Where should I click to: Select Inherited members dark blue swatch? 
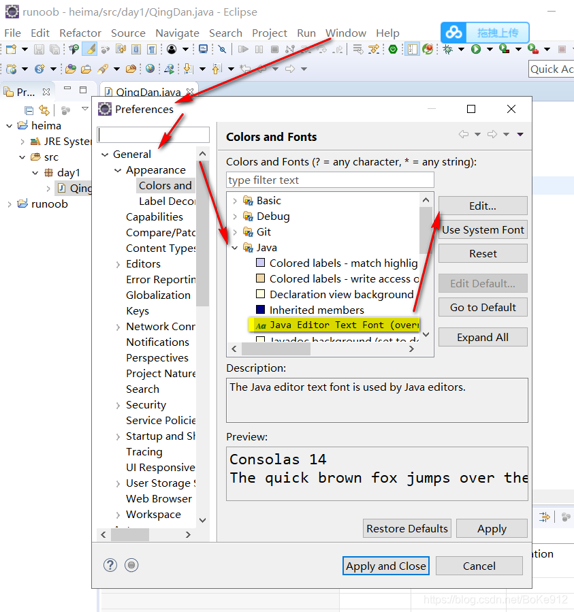pyautogui.click(x=260, y=309)
